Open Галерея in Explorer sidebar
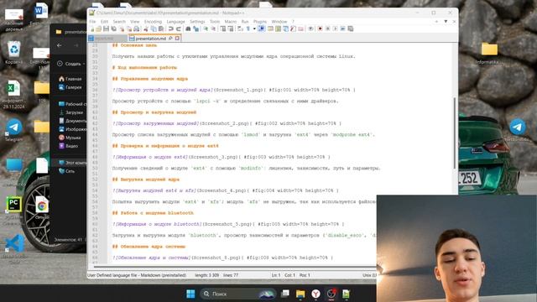Image resolution: width=537 pixels, height=302 pixels. tap(70, 87)
